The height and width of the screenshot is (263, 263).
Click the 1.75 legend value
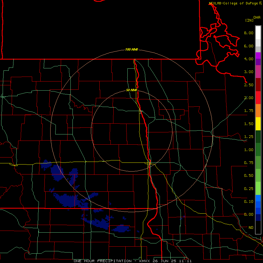[x=249, y=111]
